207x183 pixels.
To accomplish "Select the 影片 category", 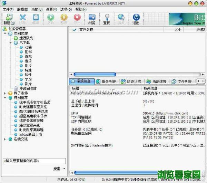I will [x=28, y=84].
